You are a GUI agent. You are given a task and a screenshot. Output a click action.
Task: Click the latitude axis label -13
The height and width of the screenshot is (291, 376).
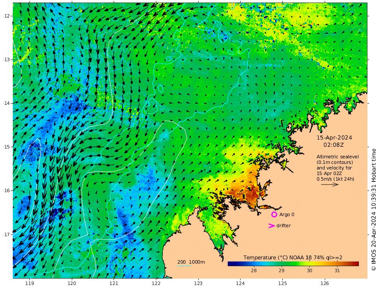pyautogui.click(x=6, y=59)
